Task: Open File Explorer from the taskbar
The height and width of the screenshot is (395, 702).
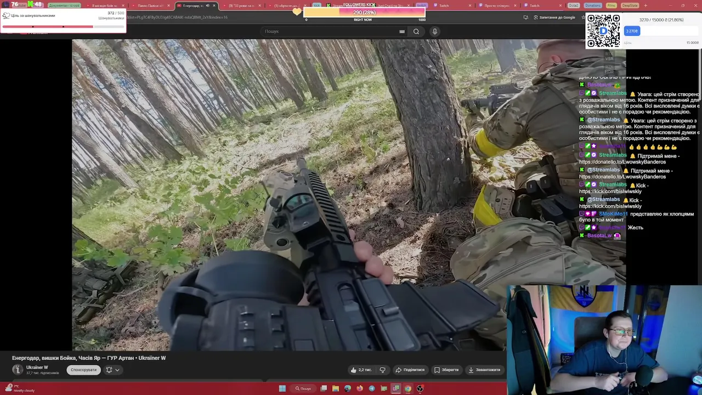Action: (336, 388)
